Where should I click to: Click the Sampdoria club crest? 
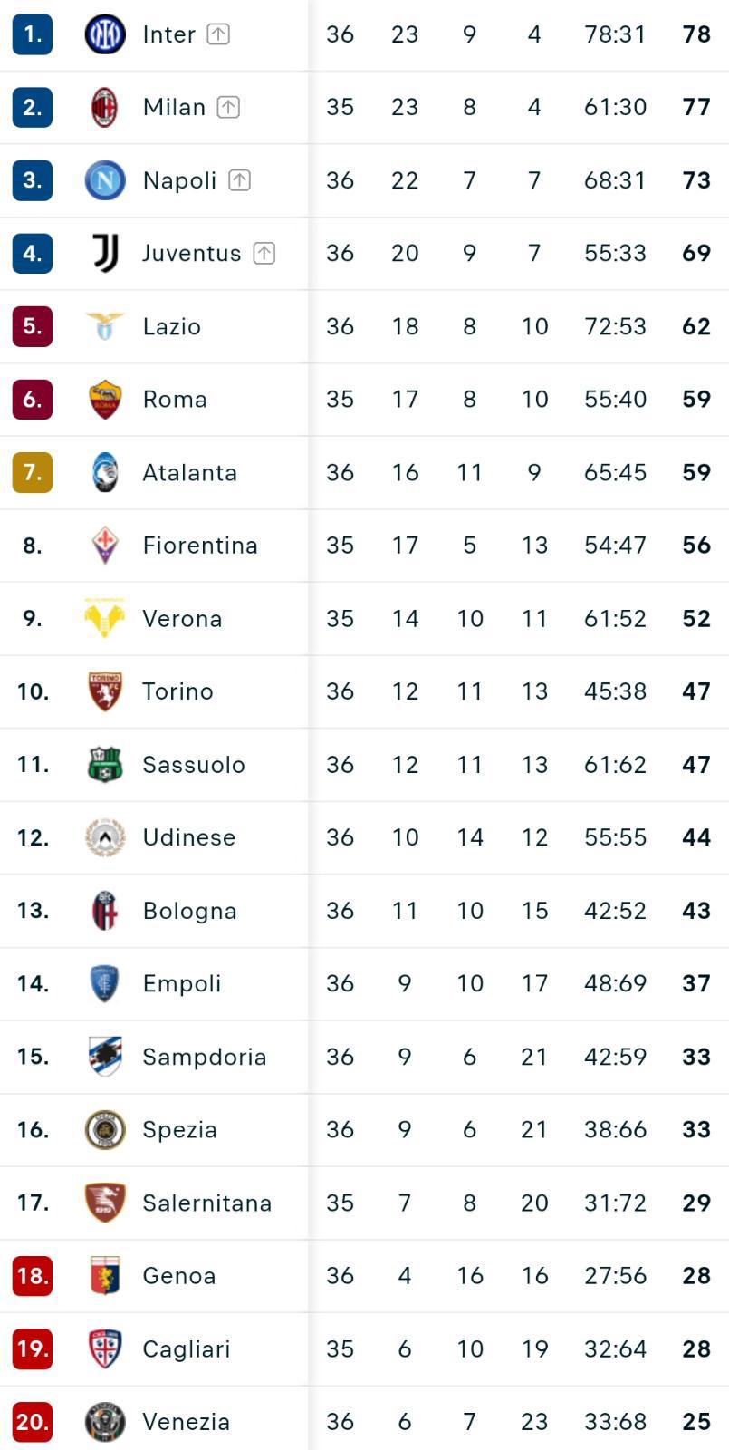[104, 1057]
